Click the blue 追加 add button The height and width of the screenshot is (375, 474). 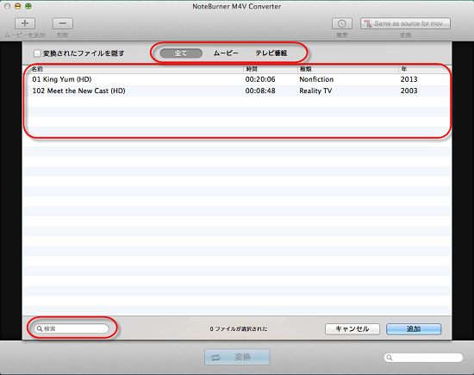click(414, 329)
